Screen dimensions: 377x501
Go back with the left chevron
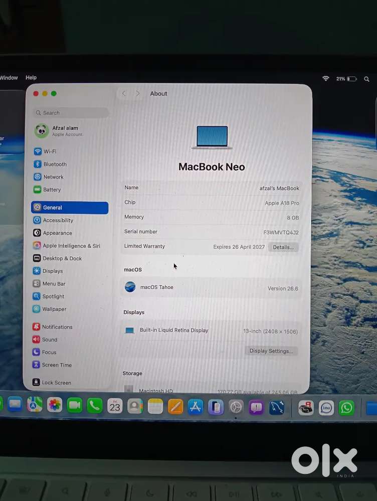tap(124, 93)
